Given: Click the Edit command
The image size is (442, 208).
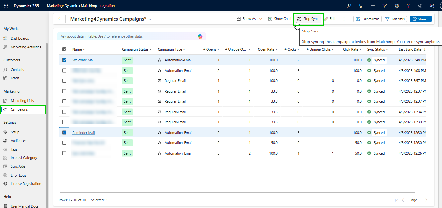Looking at the screenshot, I should pos(330,19).
